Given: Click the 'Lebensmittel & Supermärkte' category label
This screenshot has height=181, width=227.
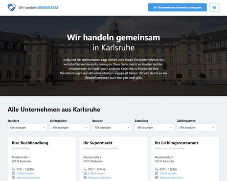Looking at the screenshot, I should pyautogui.click(x=100, y=148).
